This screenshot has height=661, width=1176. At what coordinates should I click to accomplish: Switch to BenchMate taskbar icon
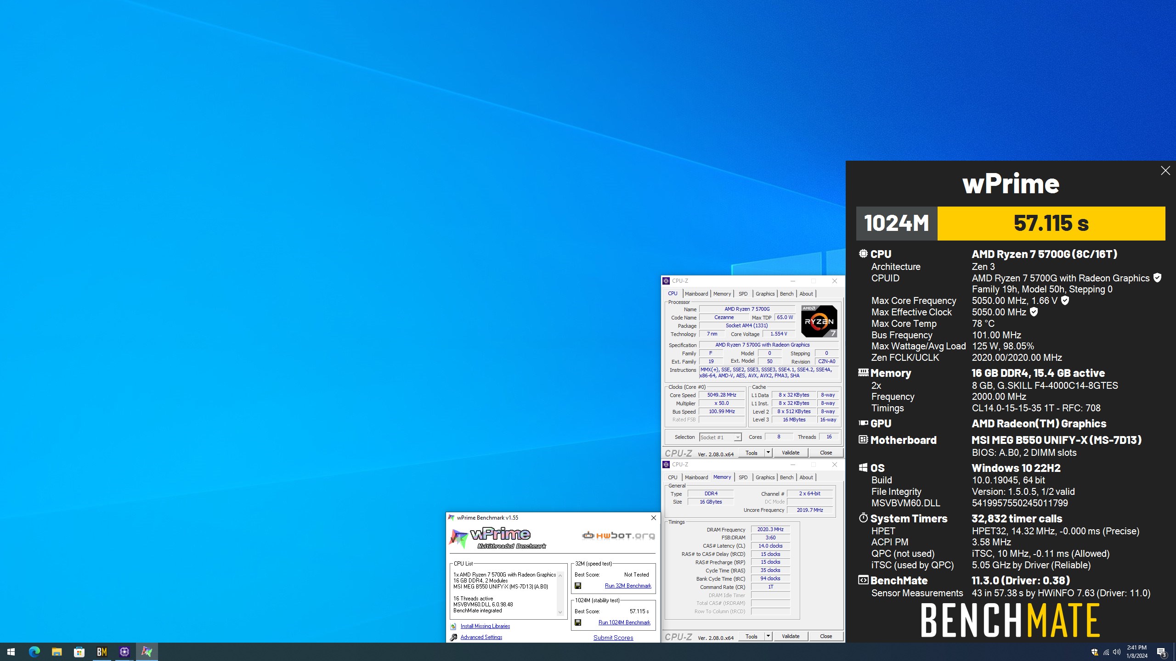point(102,652)
